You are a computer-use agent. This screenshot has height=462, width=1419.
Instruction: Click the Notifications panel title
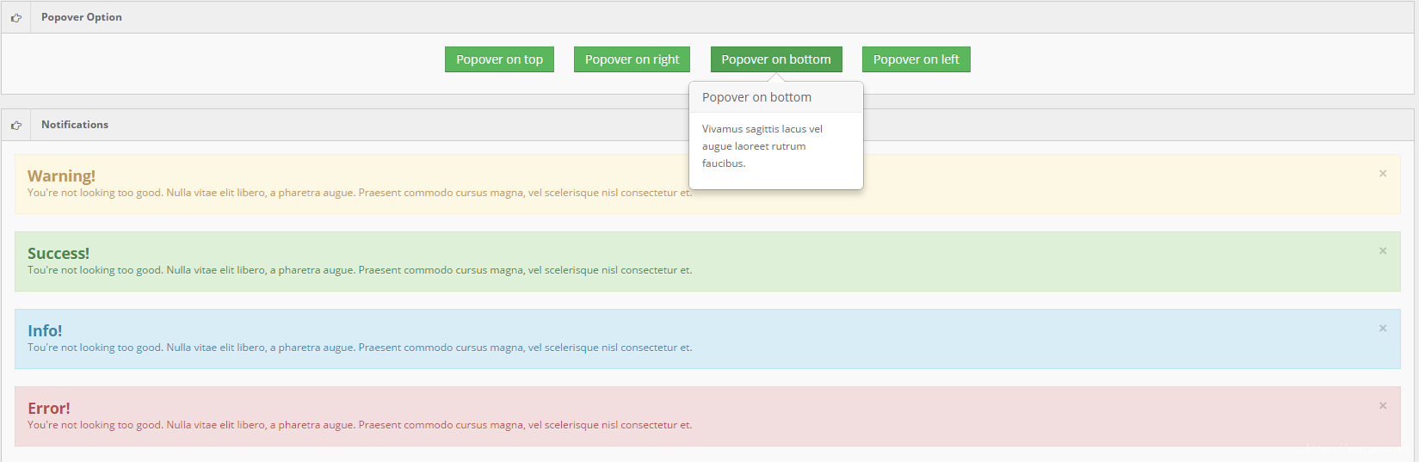point(75,125)
